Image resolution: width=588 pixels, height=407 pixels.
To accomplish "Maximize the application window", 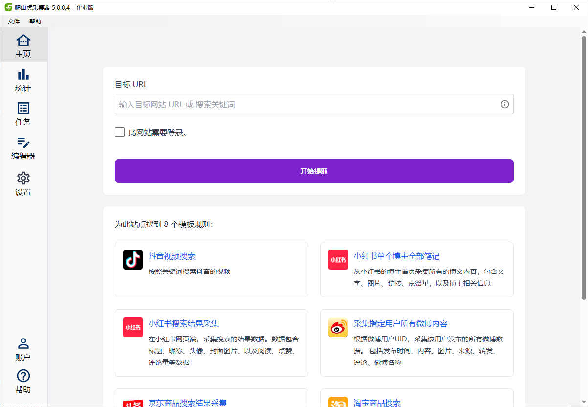I will 554,7.
